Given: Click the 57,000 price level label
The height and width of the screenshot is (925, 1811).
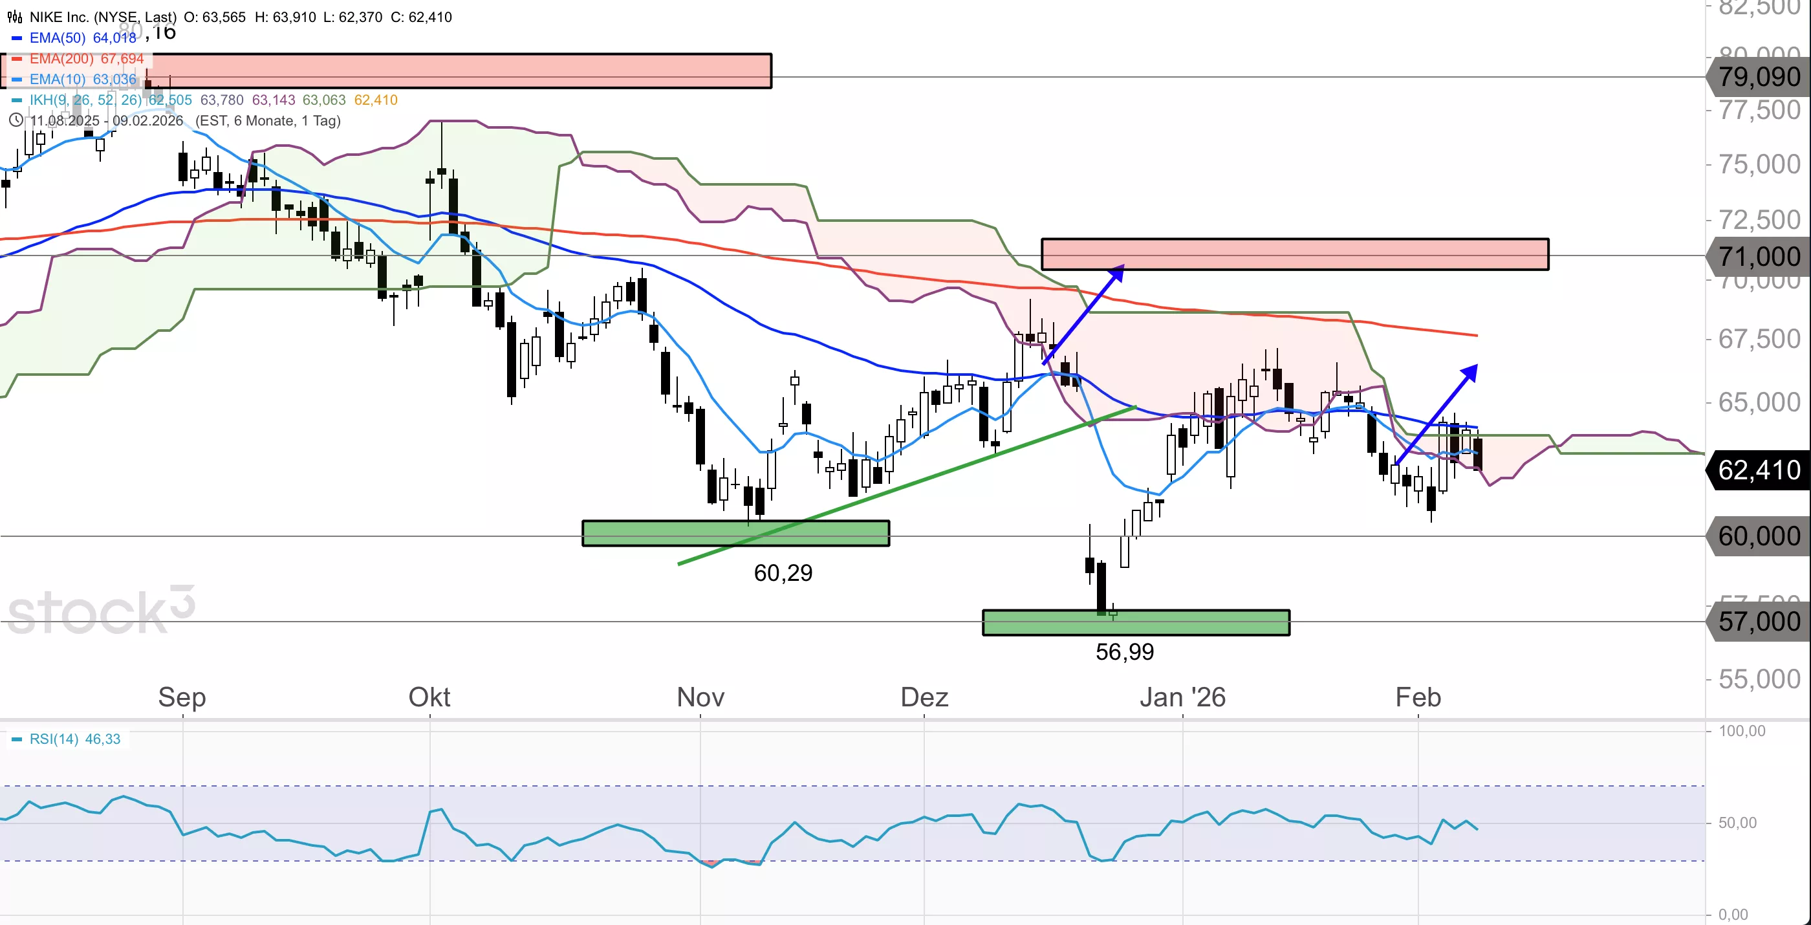Looking at the screenshot, I should [1759, 622].
